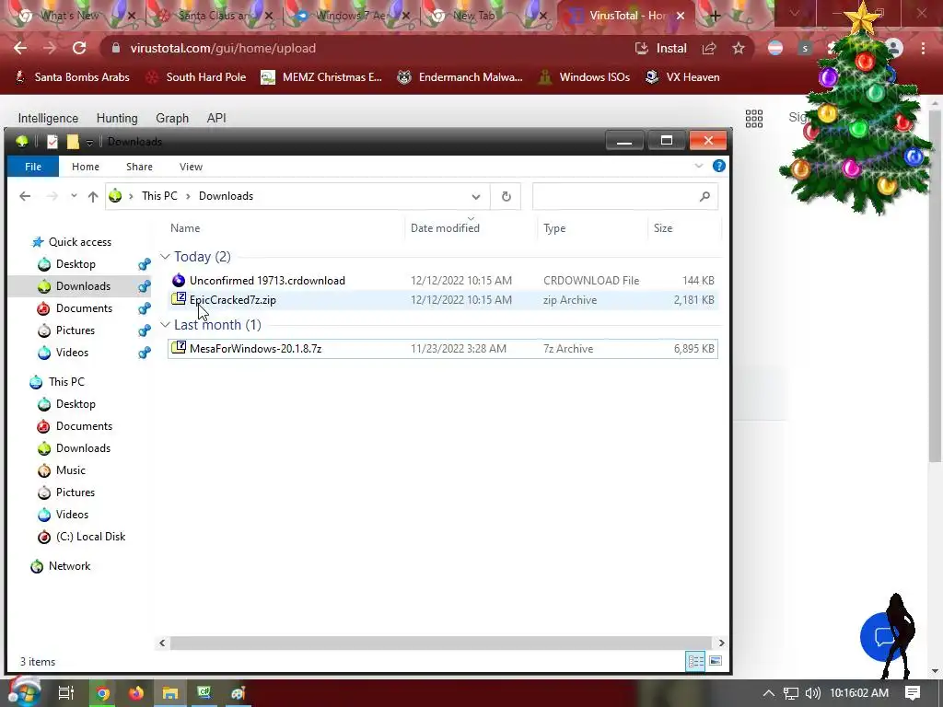Screen dimensions: 943x707
Task: Open address bar history dropdown
Action: [x=476, y=197]
